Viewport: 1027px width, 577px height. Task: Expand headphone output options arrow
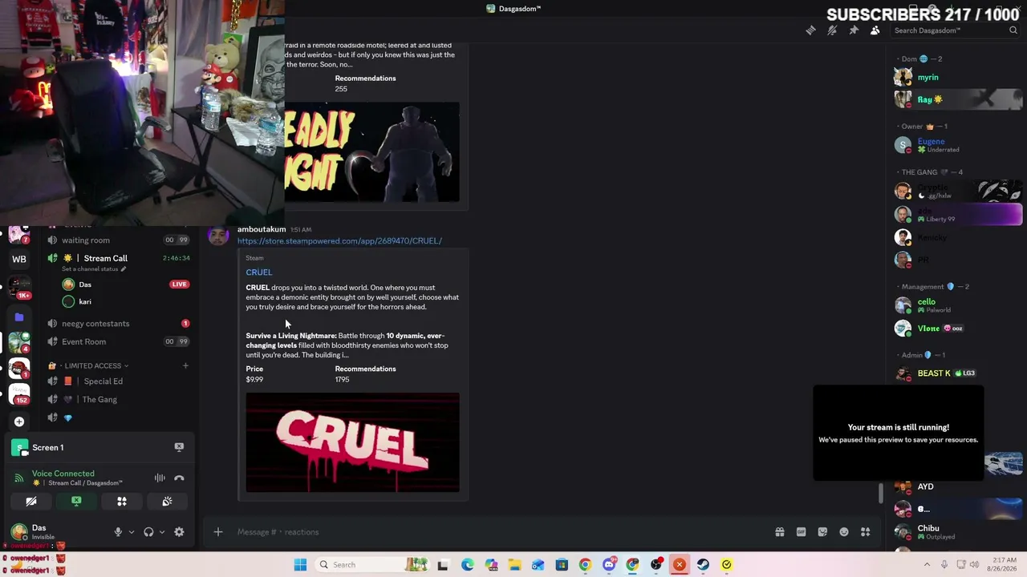tap(162, 532)
